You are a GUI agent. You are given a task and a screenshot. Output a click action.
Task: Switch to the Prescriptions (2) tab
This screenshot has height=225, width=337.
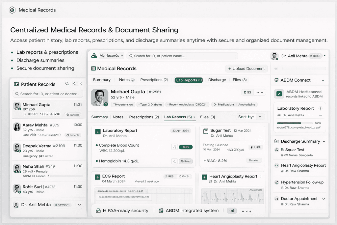[x=154, y=80]
